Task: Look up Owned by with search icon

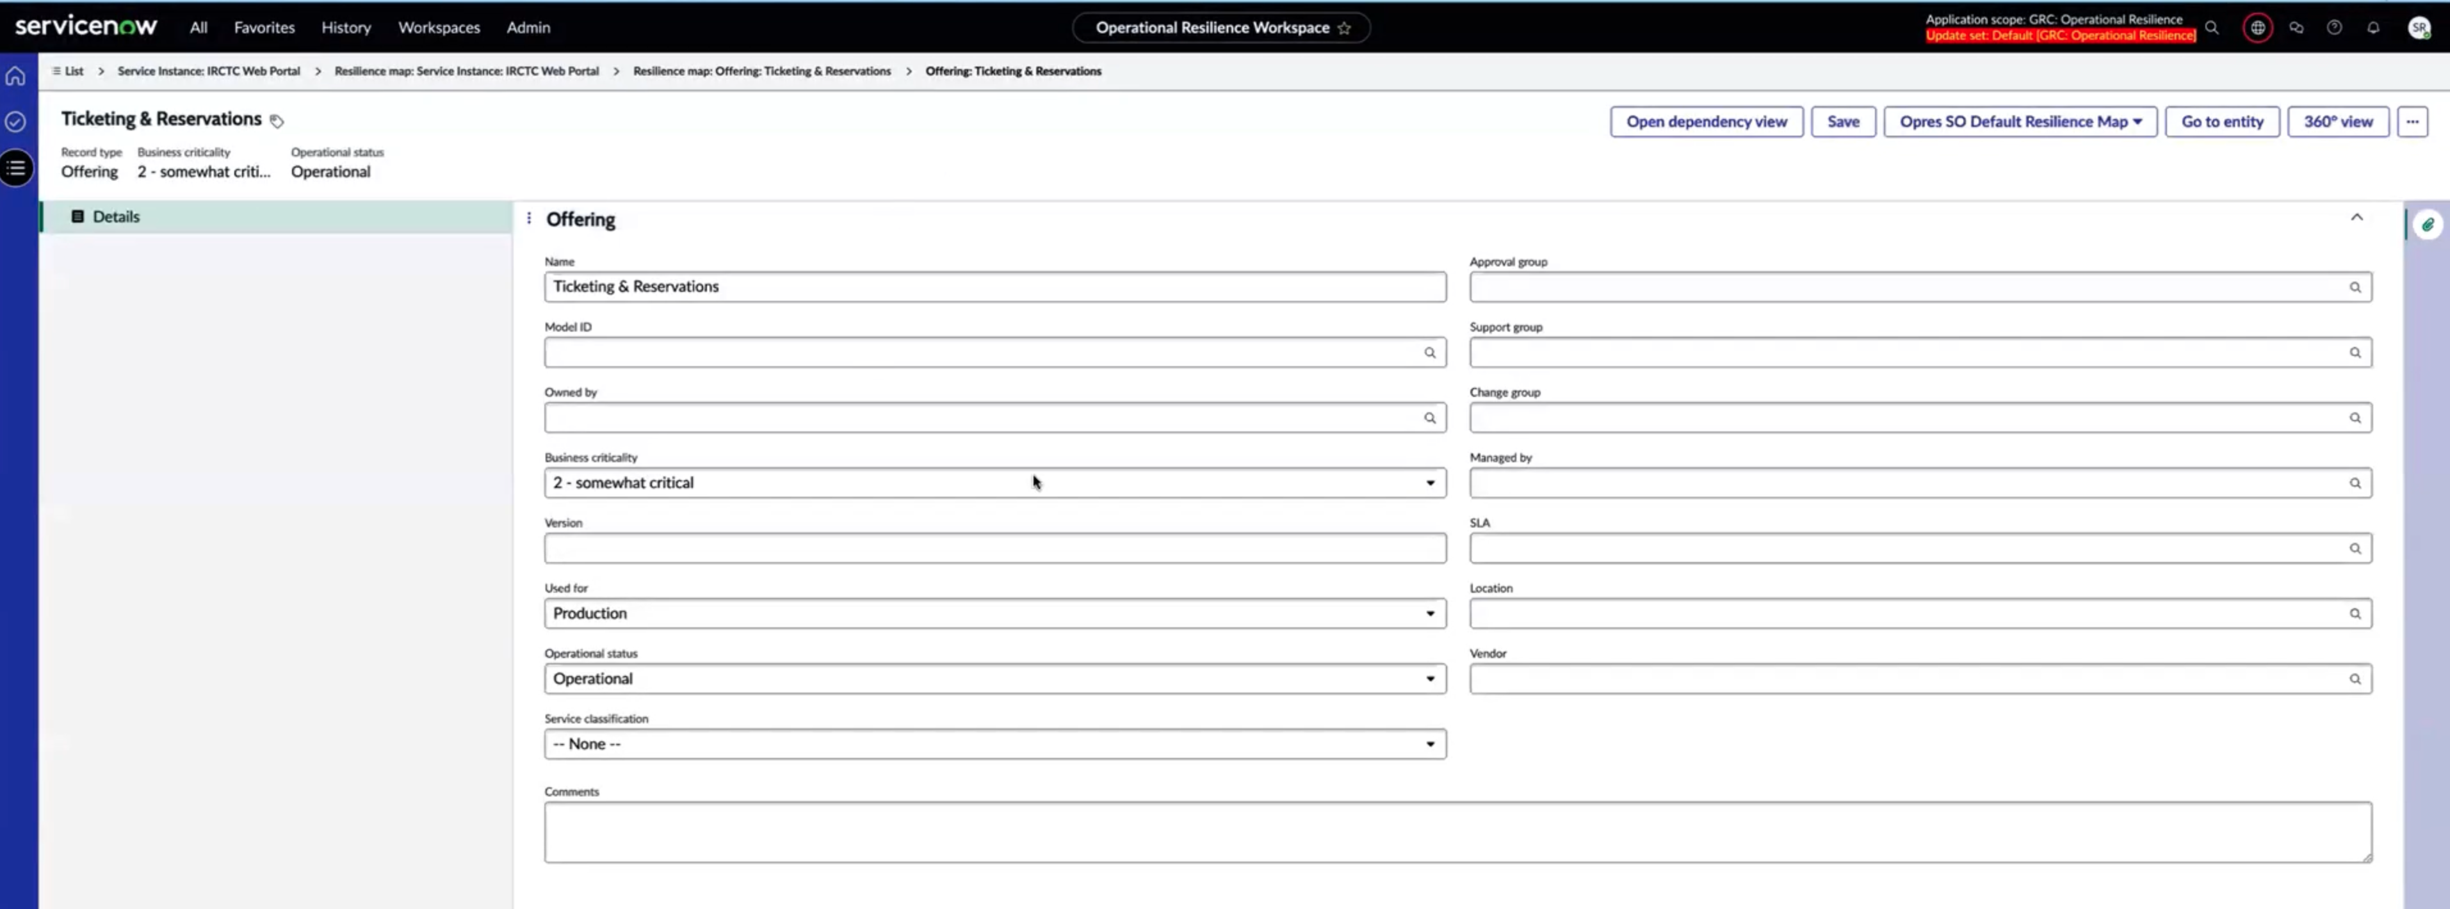Action: pos(1429,419)
